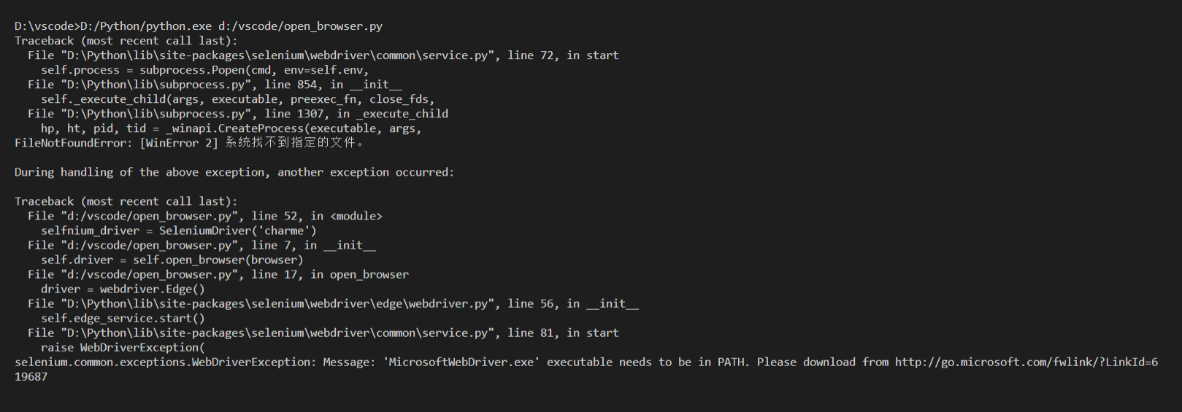This screenshot has width=1182, height=412.
Task: Click the second "Traceback (most recent call last)" line
Action: (x=126, y=201)
